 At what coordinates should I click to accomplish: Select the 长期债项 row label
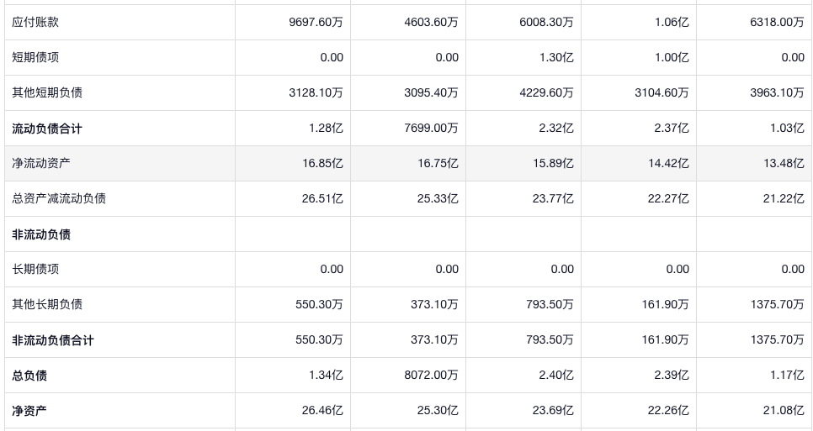(x=35, y=269)
